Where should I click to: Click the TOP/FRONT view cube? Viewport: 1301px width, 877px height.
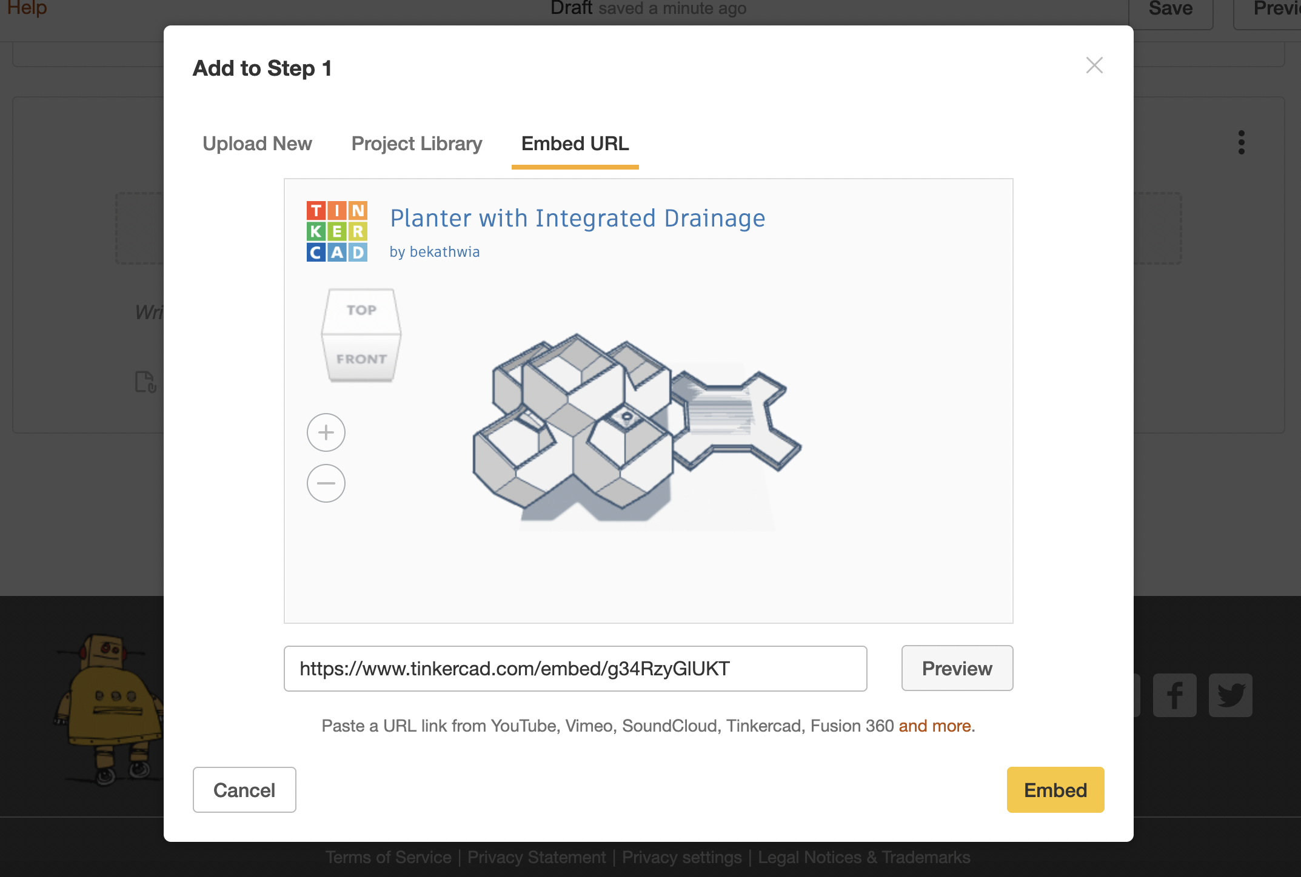tap(360, 334)
